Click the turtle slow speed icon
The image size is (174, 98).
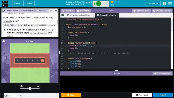pos(22,86)
